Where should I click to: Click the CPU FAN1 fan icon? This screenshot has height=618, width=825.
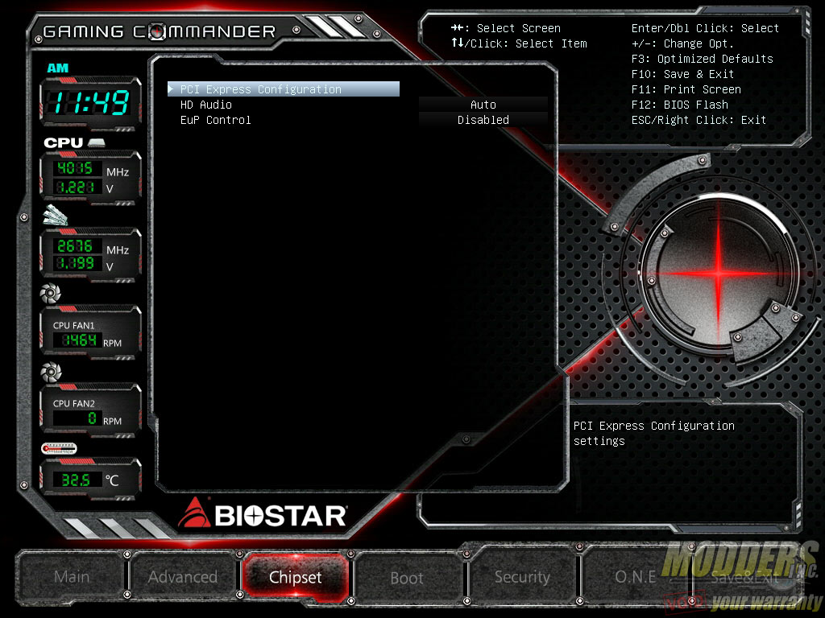pyautogui.click(x=51, y=293)
